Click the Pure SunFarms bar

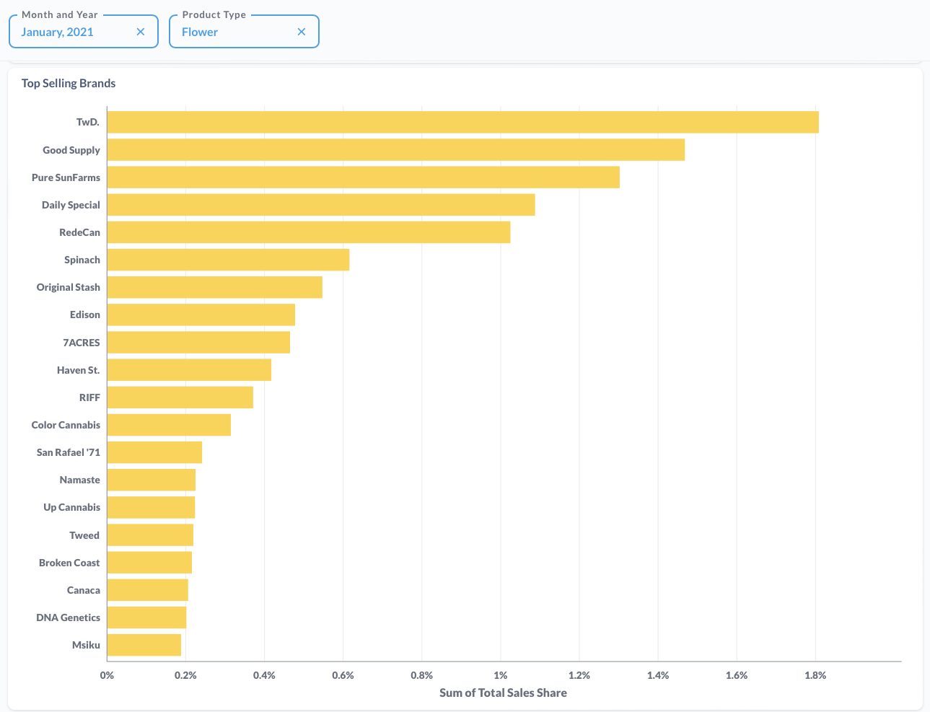click(364, 177)
